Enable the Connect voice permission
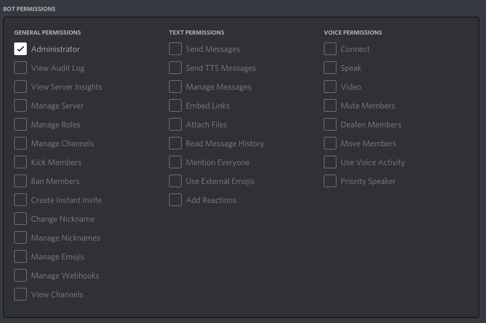 point(330,49)
